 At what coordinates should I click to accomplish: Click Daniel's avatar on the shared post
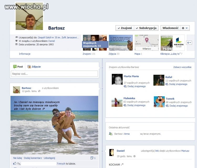click(111, 153)
